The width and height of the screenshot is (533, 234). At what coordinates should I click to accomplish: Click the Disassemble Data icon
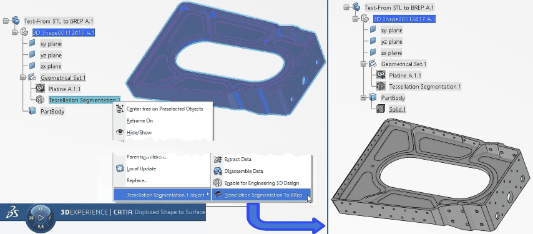218,171
